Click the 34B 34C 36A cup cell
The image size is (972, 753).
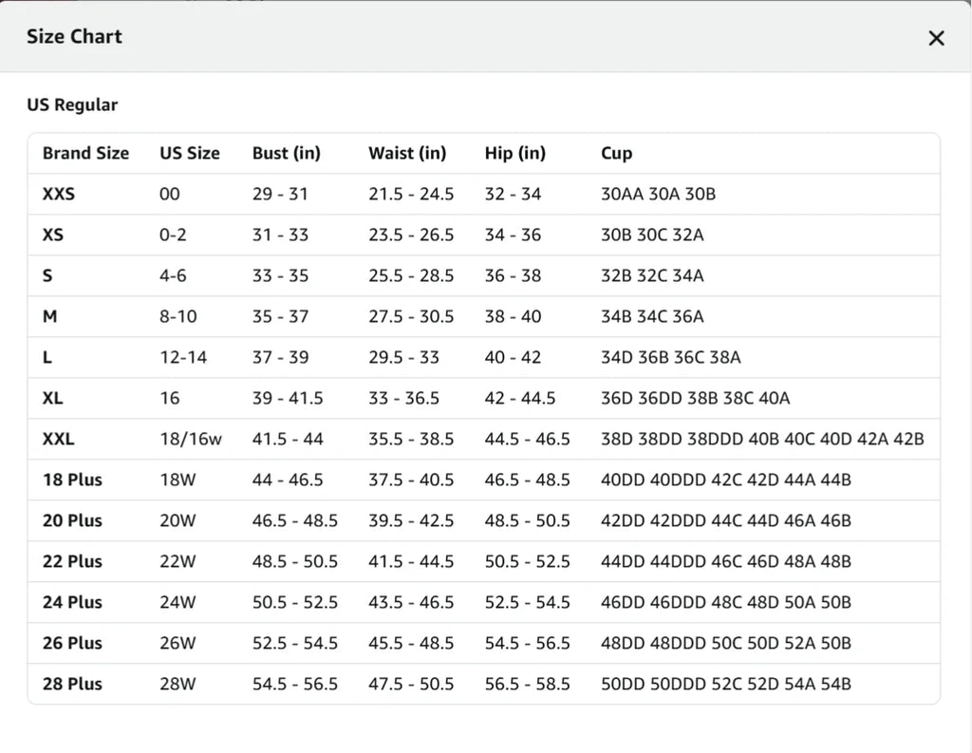pyautogui.click(x=652, y=316)
